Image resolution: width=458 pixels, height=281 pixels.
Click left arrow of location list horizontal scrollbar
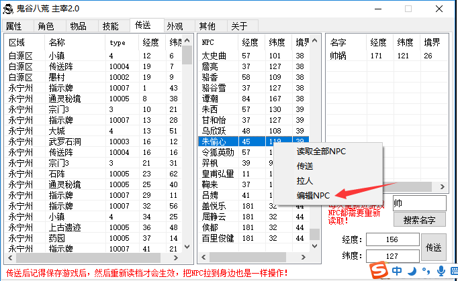[x=11, y=258]
